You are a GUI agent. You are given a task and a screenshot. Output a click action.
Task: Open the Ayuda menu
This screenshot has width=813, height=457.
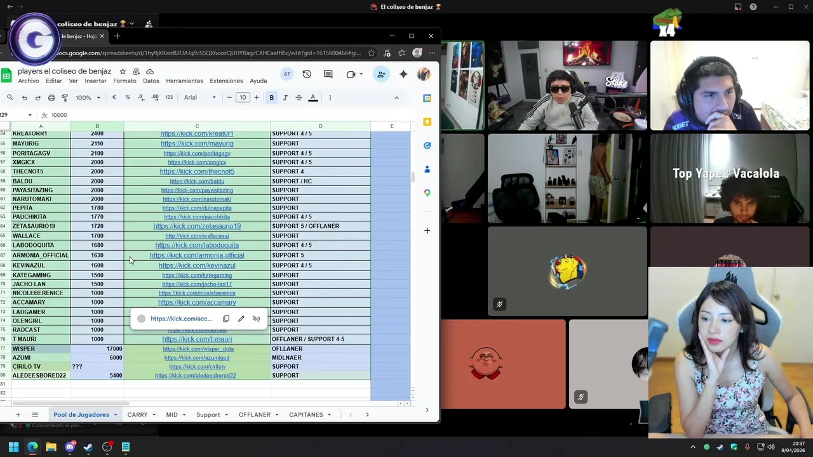(259, 81)
